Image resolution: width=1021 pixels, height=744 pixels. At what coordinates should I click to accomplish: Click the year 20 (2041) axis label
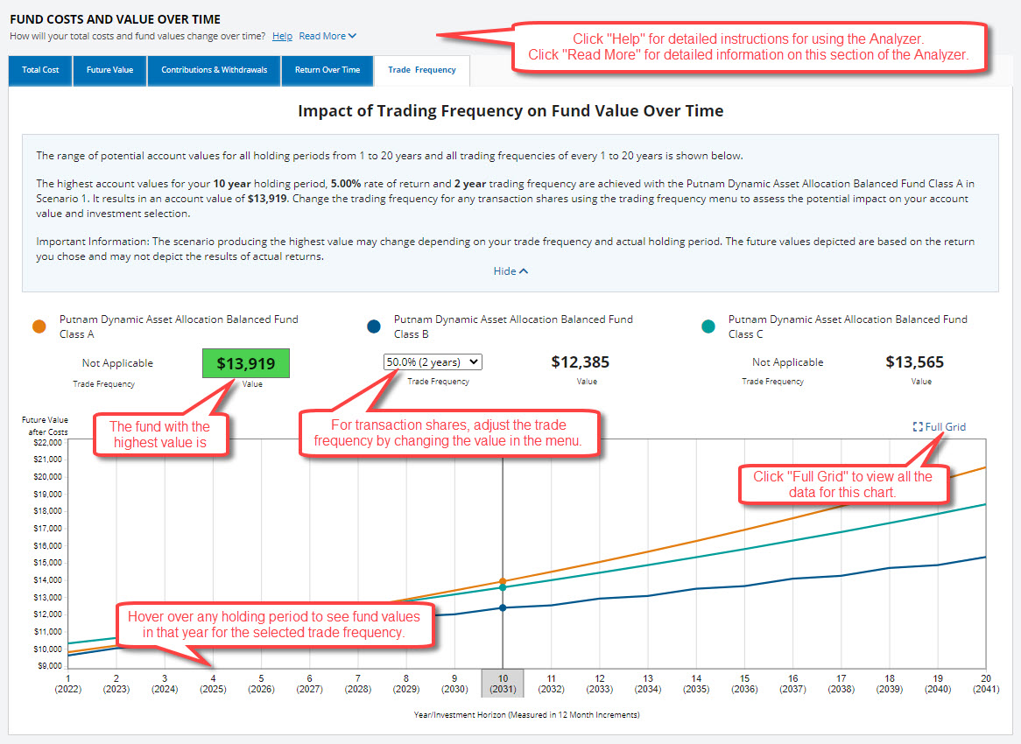click(x=984, y=684)
